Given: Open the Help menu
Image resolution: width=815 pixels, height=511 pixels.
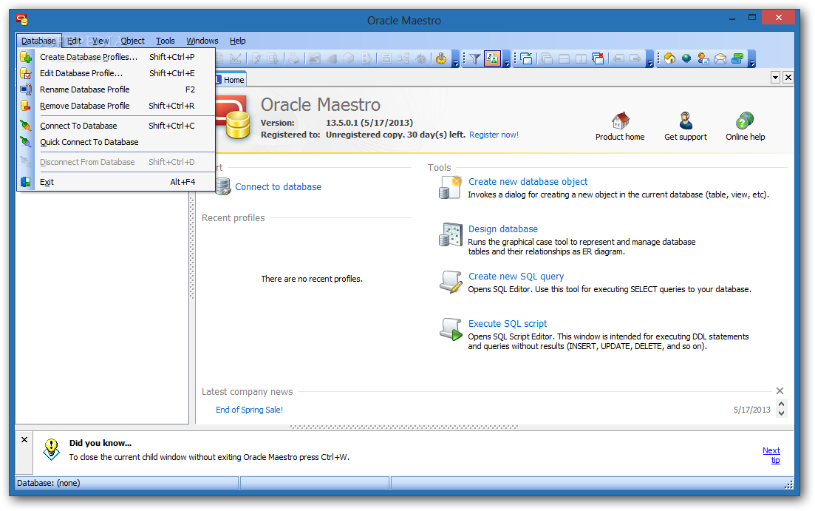Looking at the screenshot, I should (237, 41).
